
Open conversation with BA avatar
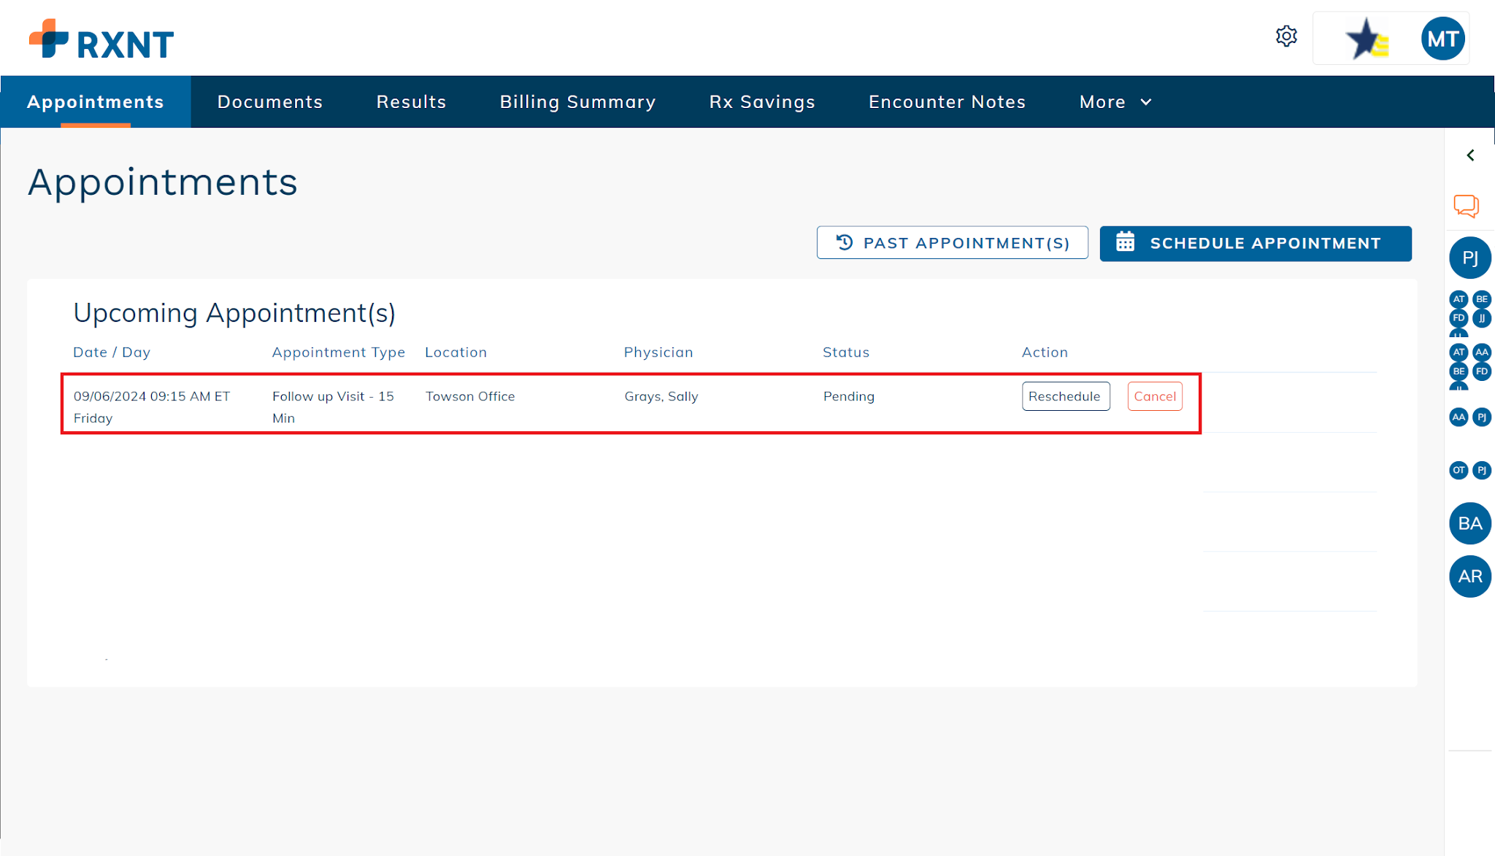tap(1470, 523)
